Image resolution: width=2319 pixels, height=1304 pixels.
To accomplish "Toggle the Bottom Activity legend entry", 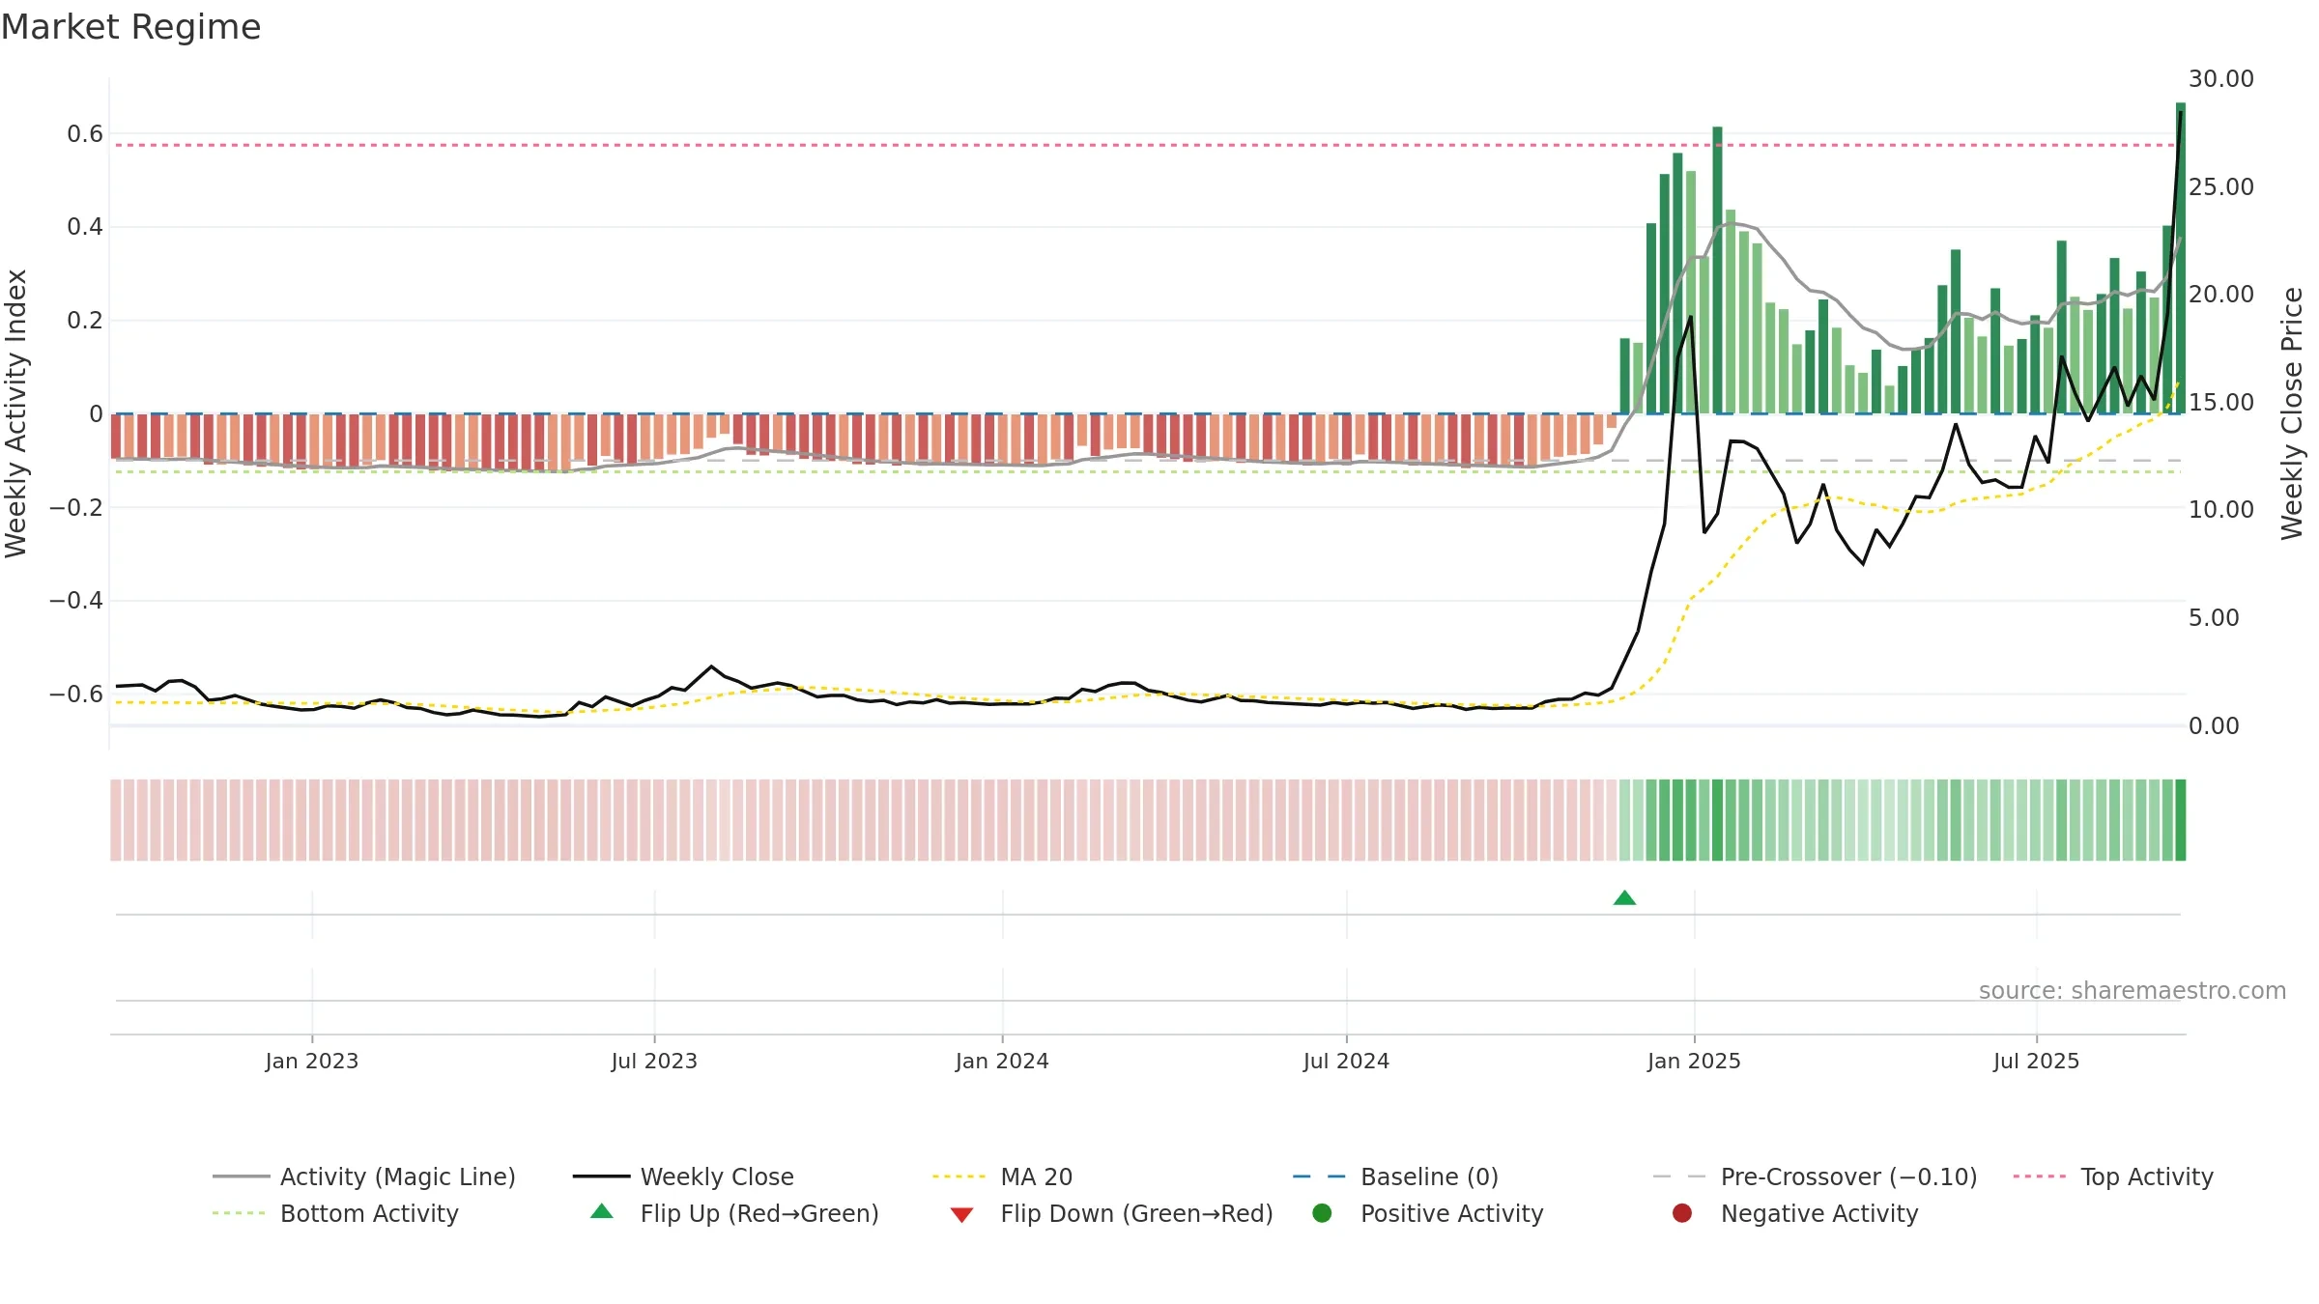I will (x=335, y=1213).
